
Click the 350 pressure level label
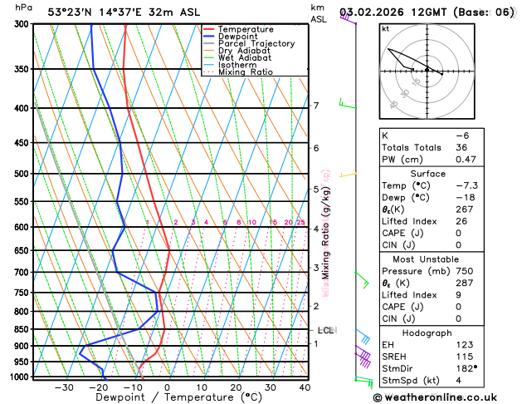tap(23, 69)
